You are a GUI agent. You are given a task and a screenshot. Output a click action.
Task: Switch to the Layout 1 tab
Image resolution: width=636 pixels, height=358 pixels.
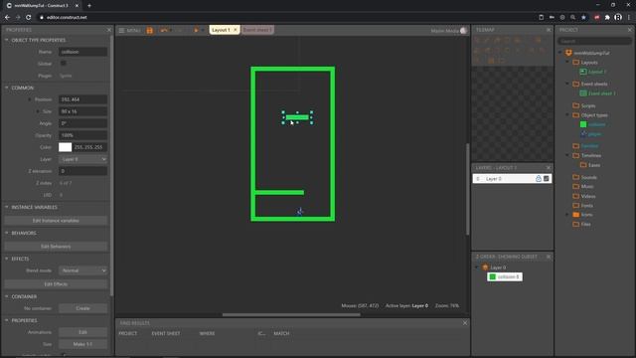(221, 30)
